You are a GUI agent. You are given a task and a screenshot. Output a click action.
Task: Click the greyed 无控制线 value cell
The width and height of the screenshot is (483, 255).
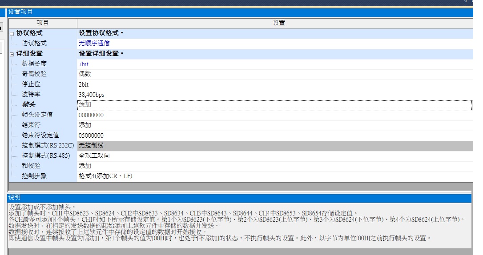click(274, 146)
